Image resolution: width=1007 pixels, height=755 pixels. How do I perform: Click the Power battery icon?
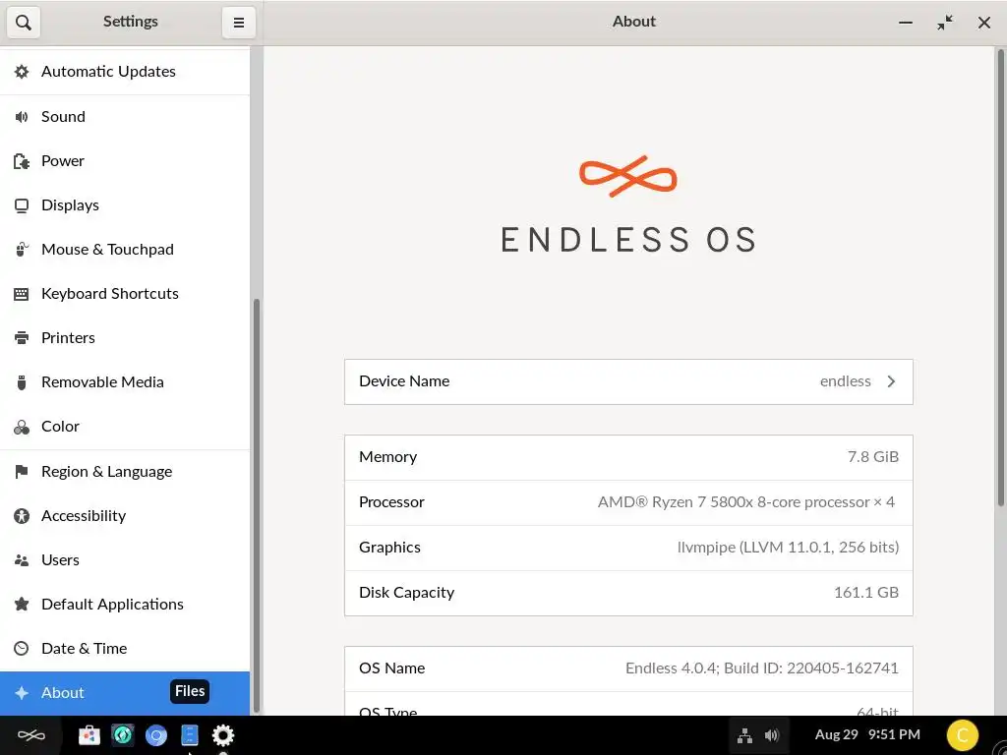coord(22,160)
